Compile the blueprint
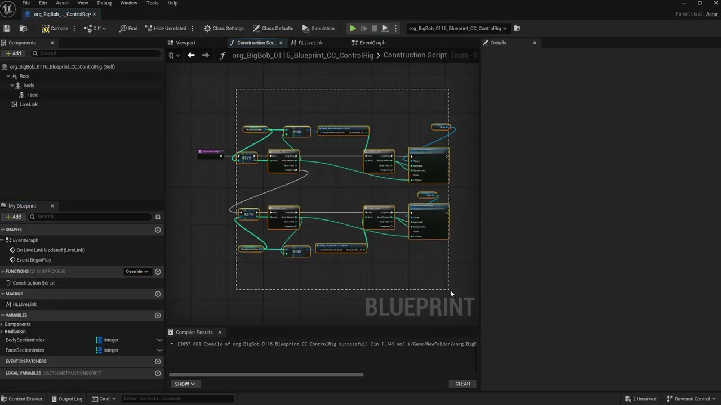Screen dimensions: 721x405 point(55,28)
